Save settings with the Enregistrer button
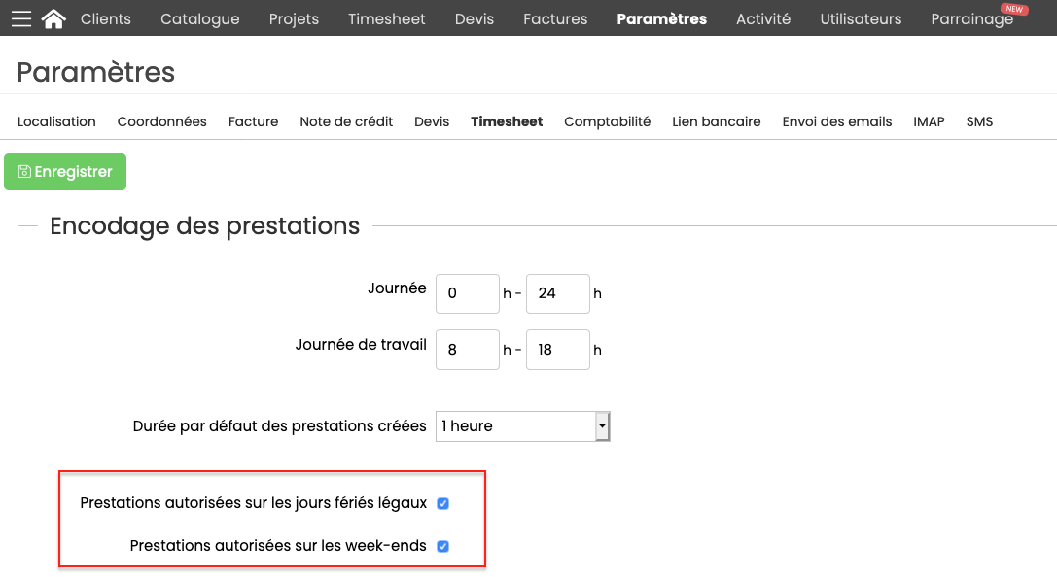This screenshot has height=577, width=1057. (65, 172)
